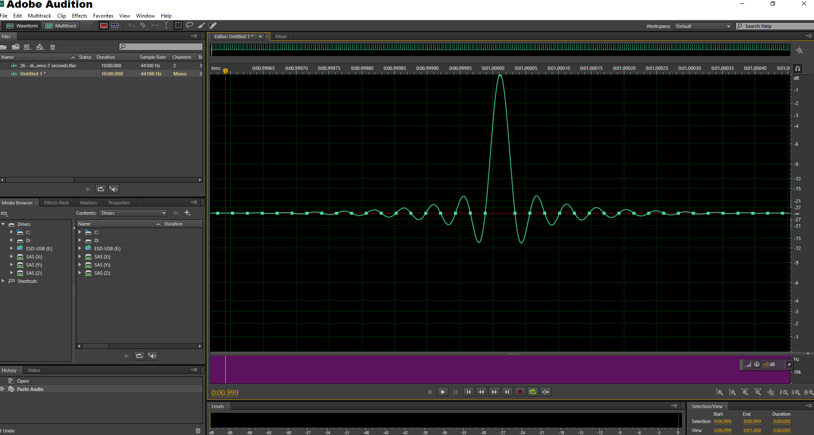Click the Play button in transport
Viewport: 814px width, 435px height.
(443, 392)
